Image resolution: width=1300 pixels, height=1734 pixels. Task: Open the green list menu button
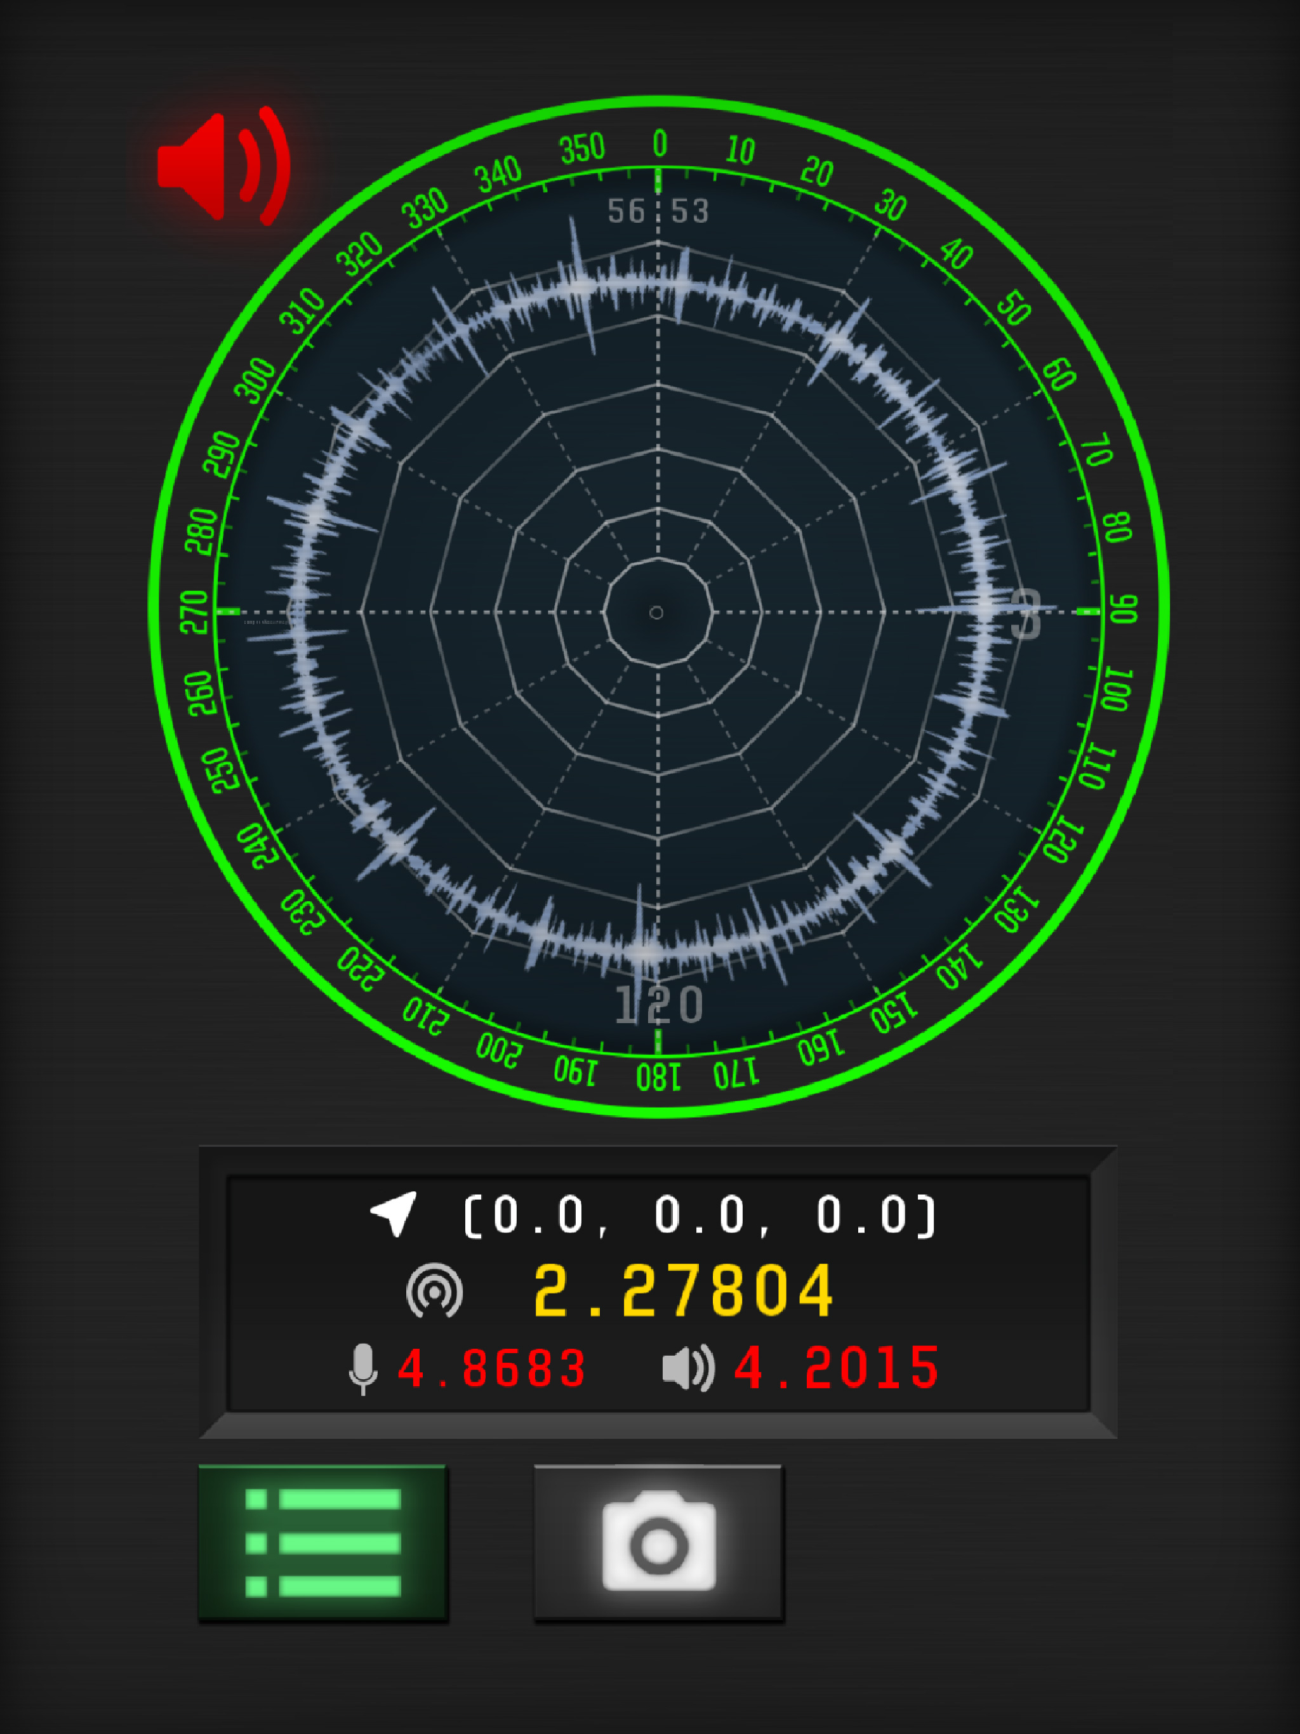coord(322,1543)
